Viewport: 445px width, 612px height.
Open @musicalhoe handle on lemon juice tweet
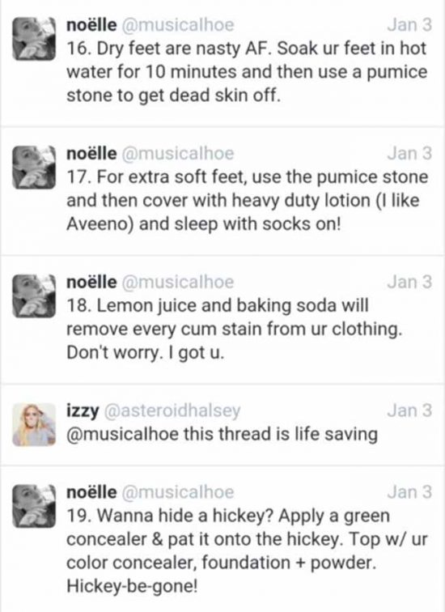(x=178, y=282)
